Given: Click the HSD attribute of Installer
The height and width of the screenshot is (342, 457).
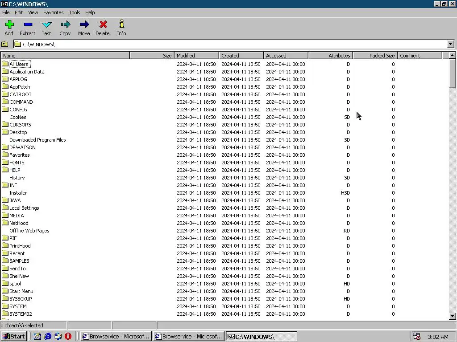Looking at the screenshot, I should point(345,192).
